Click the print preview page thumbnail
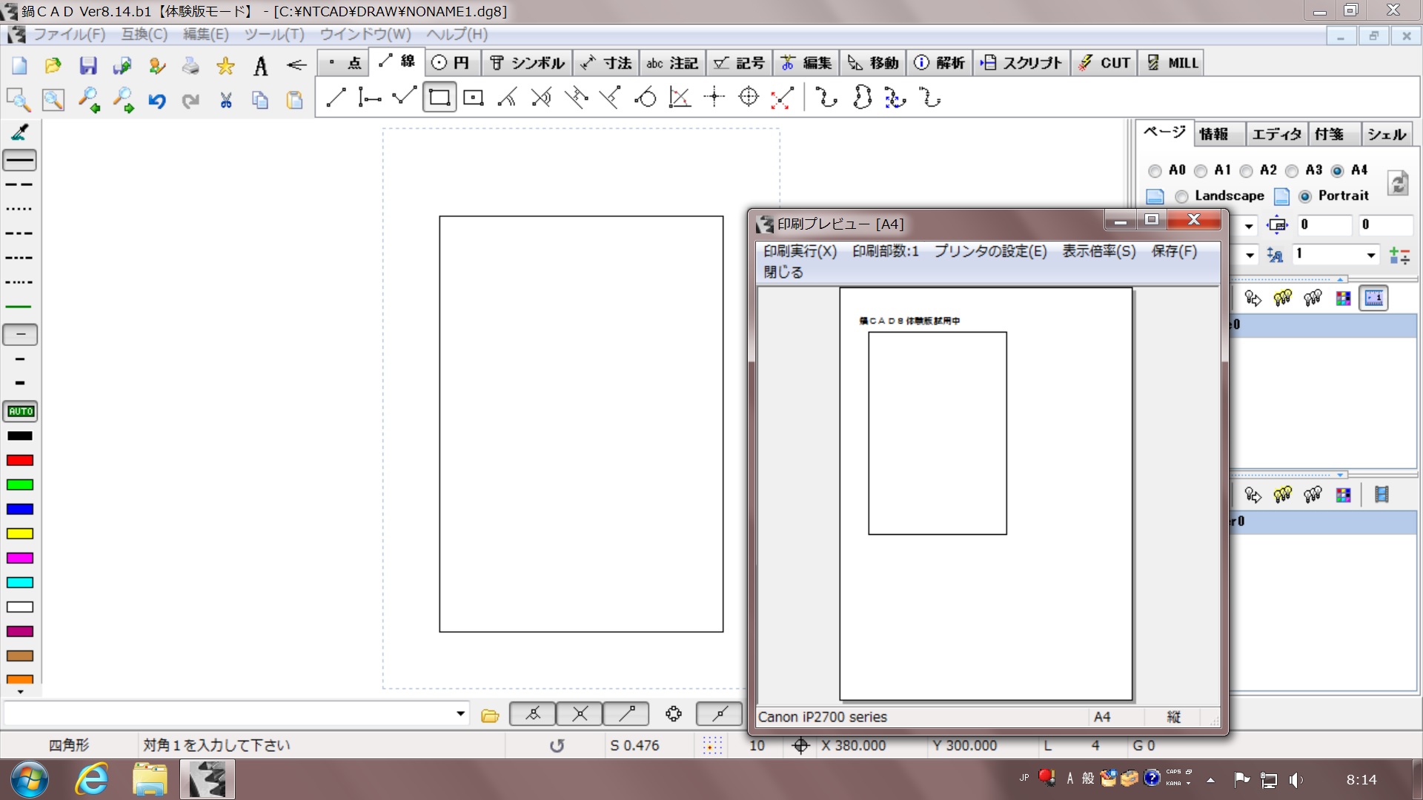The image size is (1423, 800). coord(986,494)
